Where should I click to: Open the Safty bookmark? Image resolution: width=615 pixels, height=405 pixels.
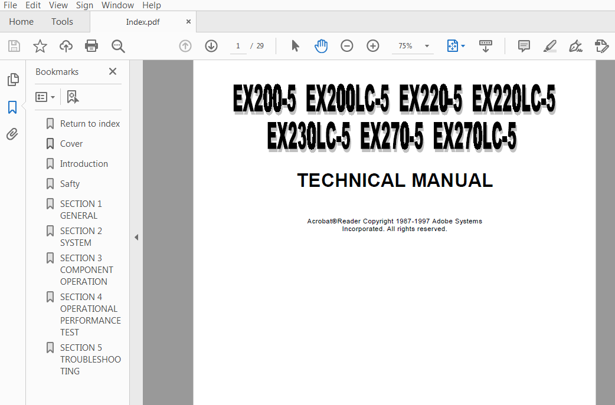pyautogui.click(x=70, y=184)
